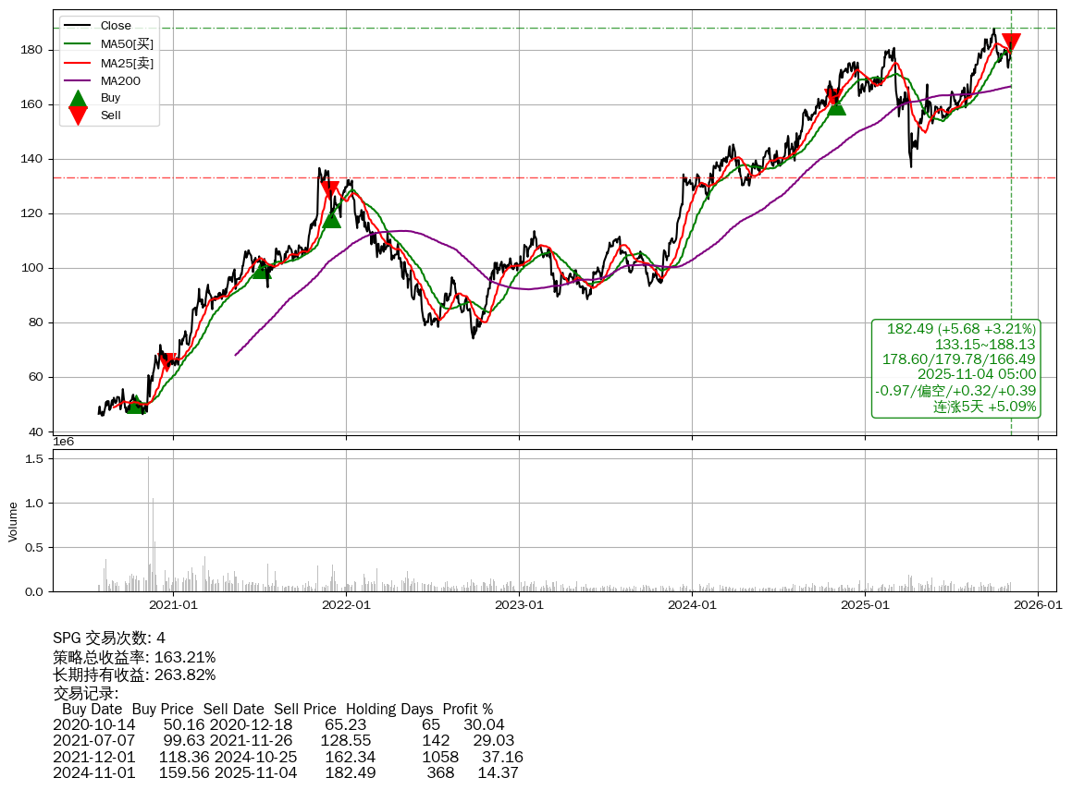Screen dimensions: 1072x790
Task: Select the trade row with 1058 holding days
Action: pos(288,757)
